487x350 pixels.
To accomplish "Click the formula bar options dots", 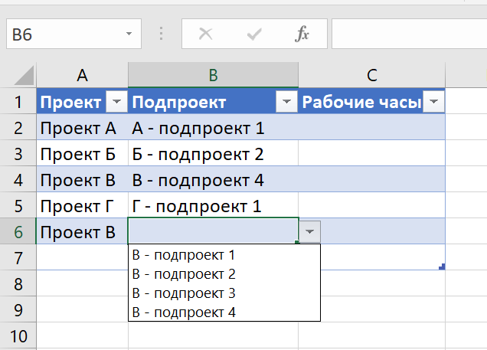I will point(161,34).
